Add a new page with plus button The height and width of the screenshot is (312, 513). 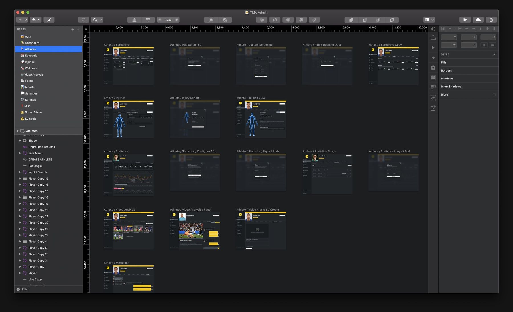(x=73, y=29)
